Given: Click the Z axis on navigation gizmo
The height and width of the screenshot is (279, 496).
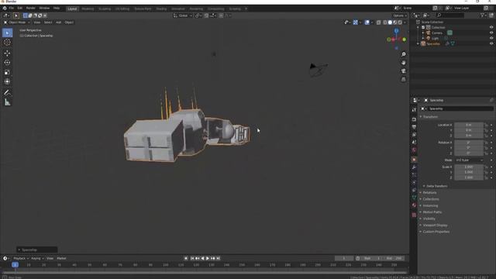Looking at the screenshot, I should [396, 31].
